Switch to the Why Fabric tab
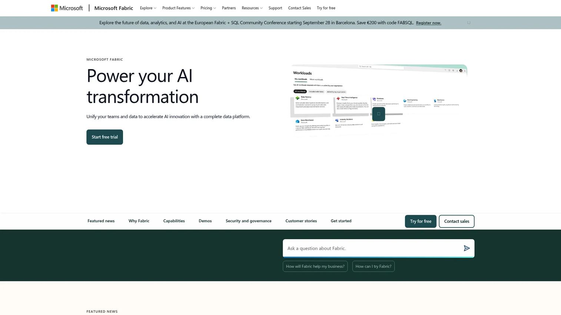 (139, 221)
